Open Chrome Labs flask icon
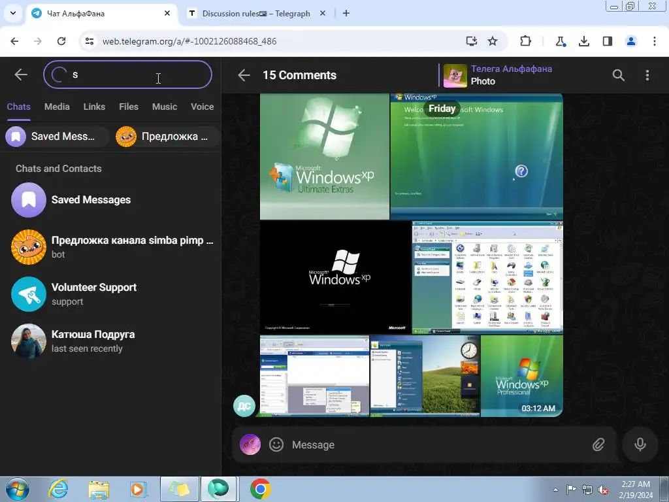Viewport: 669px width, 502px height. (x=560, y=41)
